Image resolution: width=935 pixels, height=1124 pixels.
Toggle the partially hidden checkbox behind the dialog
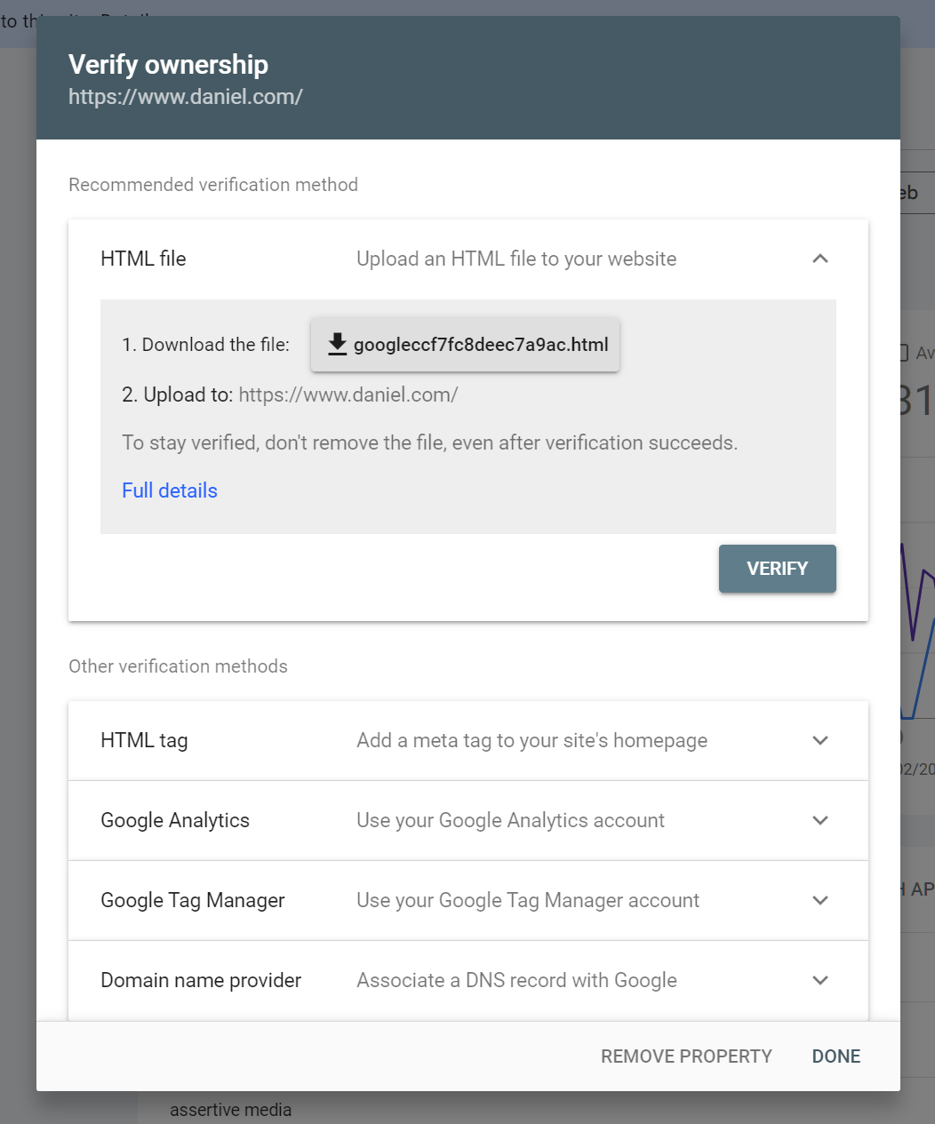[x=905, y=353]
